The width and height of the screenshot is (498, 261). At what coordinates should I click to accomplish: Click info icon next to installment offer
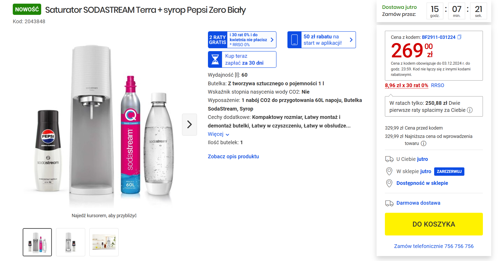[x=470, y=110]
